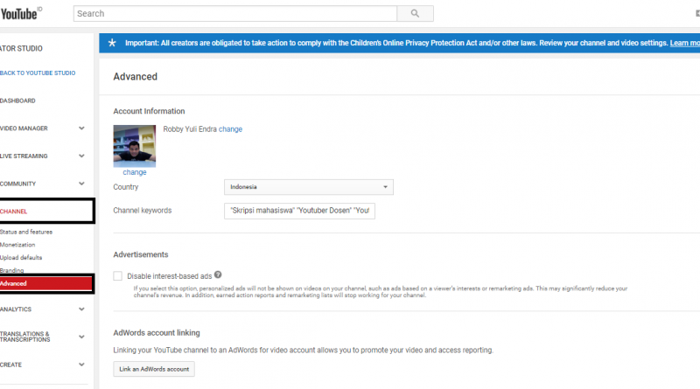Go to Monetization settings
This screenshot has width=700, height=389.
tap(17, 245)
